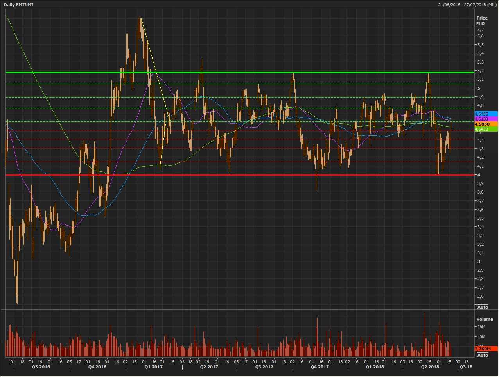Click the Auto button on price axis

483,307
